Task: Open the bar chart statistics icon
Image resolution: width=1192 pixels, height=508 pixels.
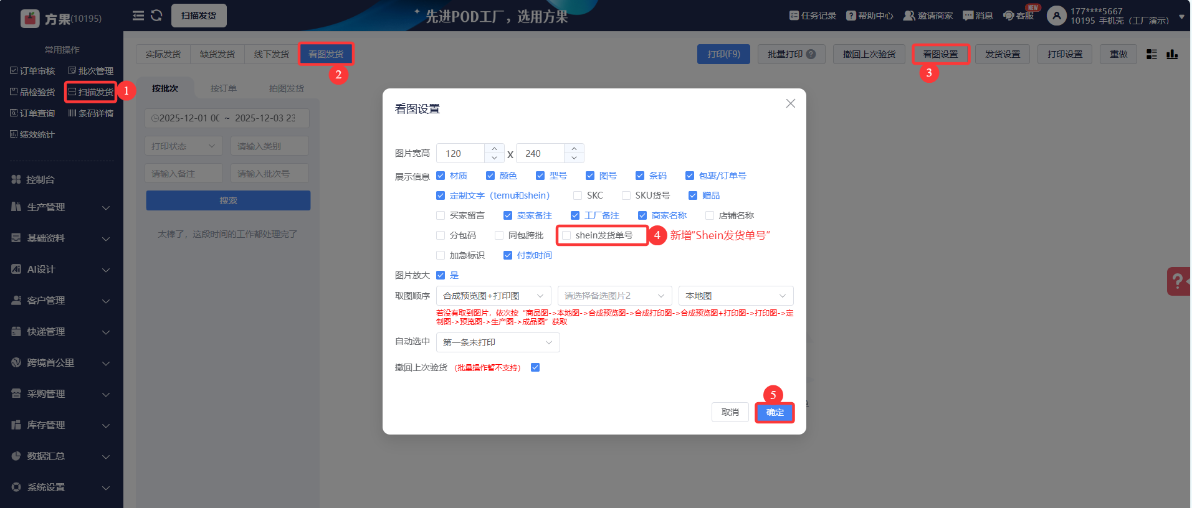Action: click(1172, 54)
